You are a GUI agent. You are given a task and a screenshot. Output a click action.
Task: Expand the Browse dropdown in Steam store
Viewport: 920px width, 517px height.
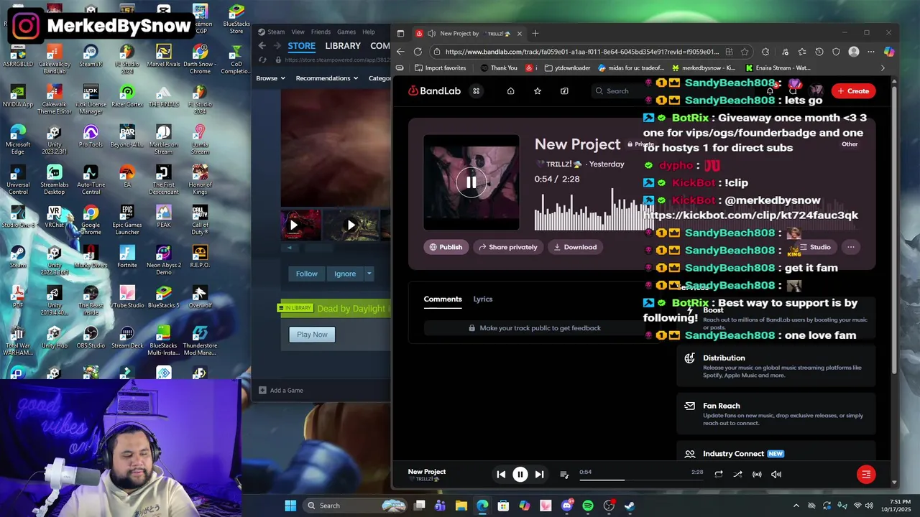pos(270,78)
